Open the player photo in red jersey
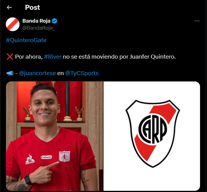207x192 pixels. click(54, 136)
